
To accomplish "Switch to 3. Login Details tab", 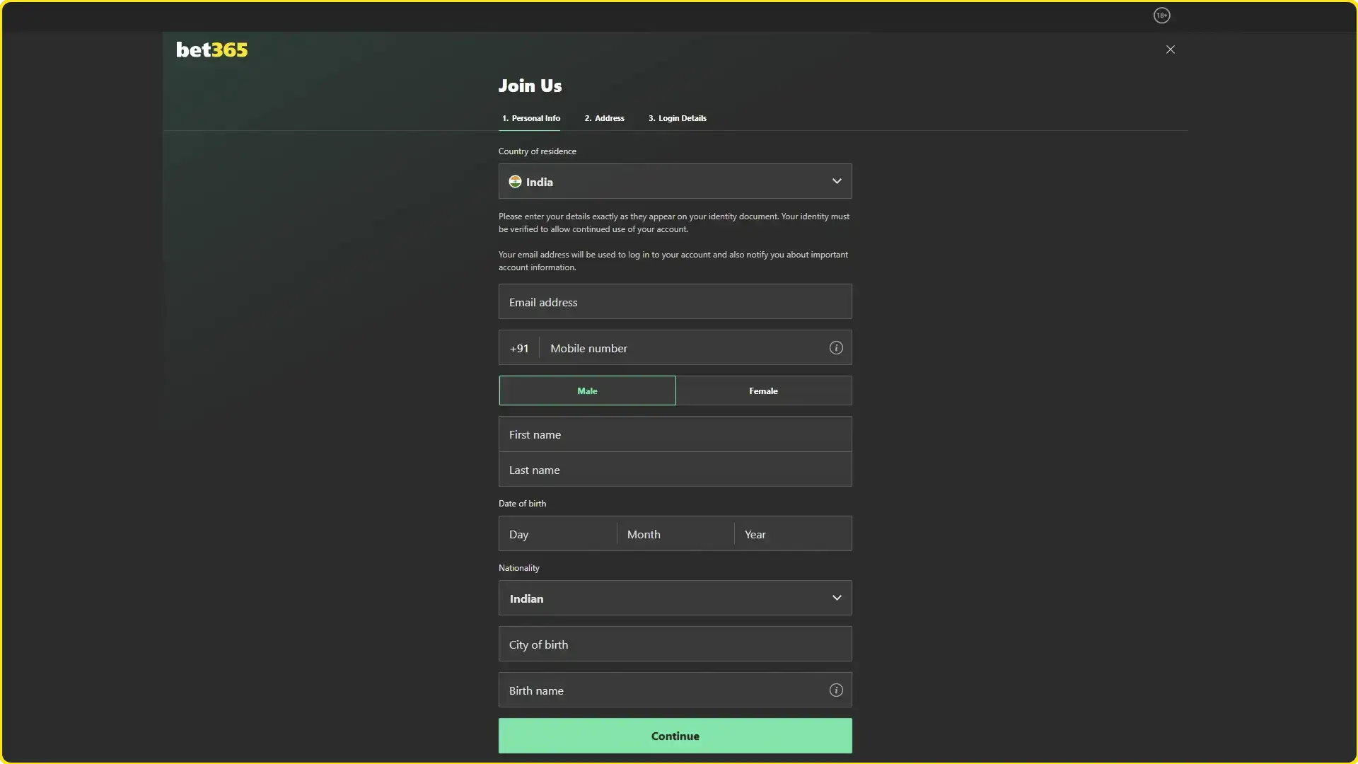I will [677, 118].
